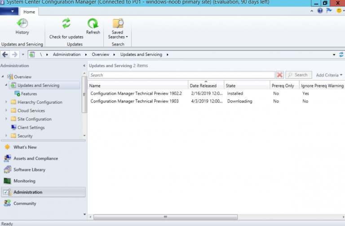Image resolution: width=345 pixels, height=226 pixels.
Task: Click the smiley feedback icon
Action: tap(339, 11)
